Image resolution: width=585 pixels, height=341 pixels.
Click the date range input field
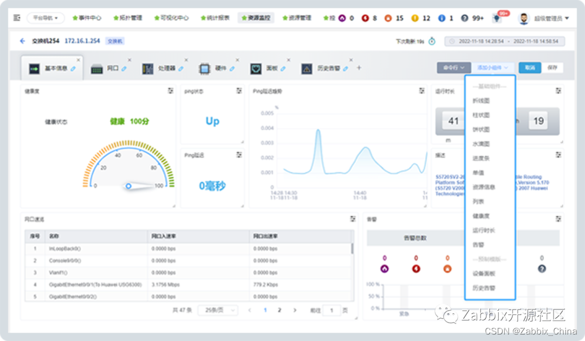coord(504,41)
